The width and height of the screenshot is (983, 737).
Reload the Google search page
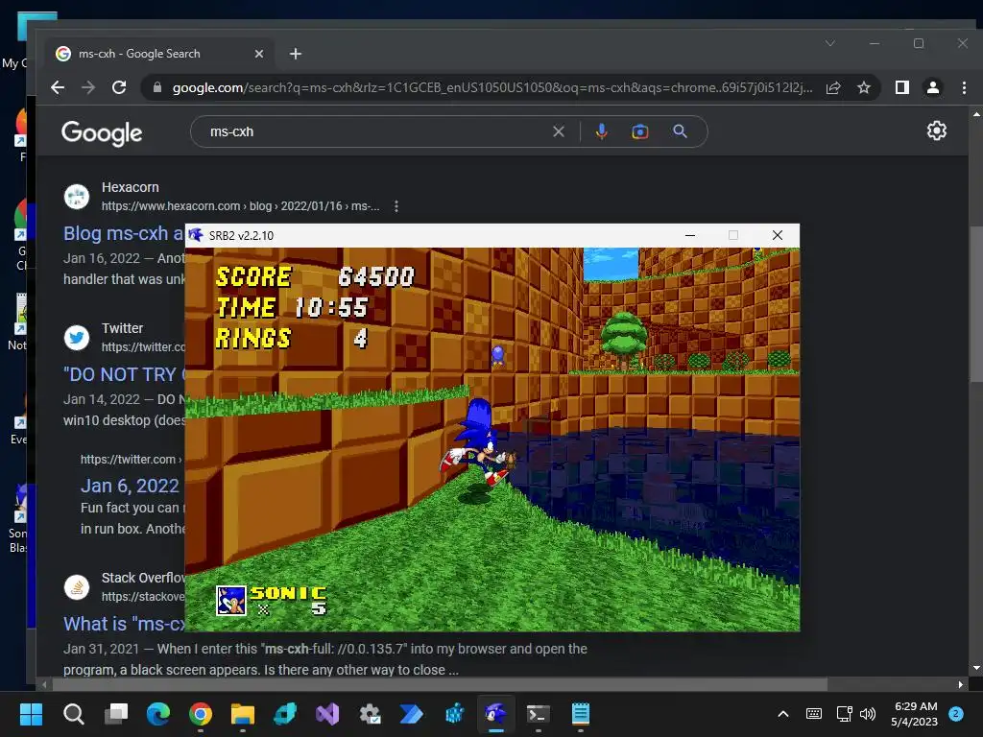pyautogui.click(x=119, y=87)
